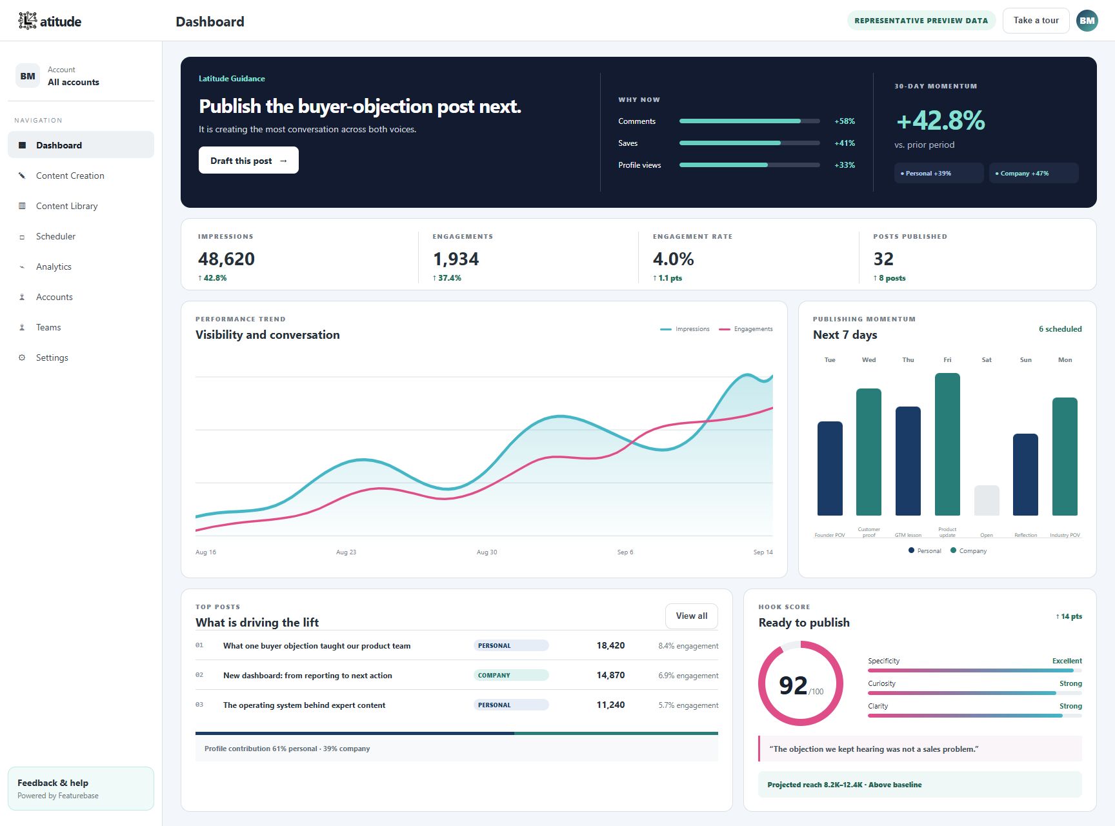This screenshot has height=826, width=1115.
Task: Open post "New dashboard: from reporting to next action"
Action: 308,675
